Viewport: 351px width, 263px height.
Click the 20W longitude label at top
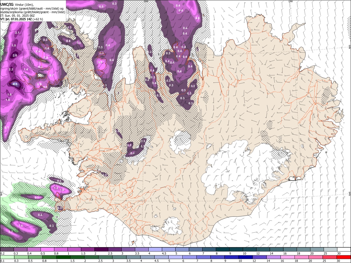(146, 1)
